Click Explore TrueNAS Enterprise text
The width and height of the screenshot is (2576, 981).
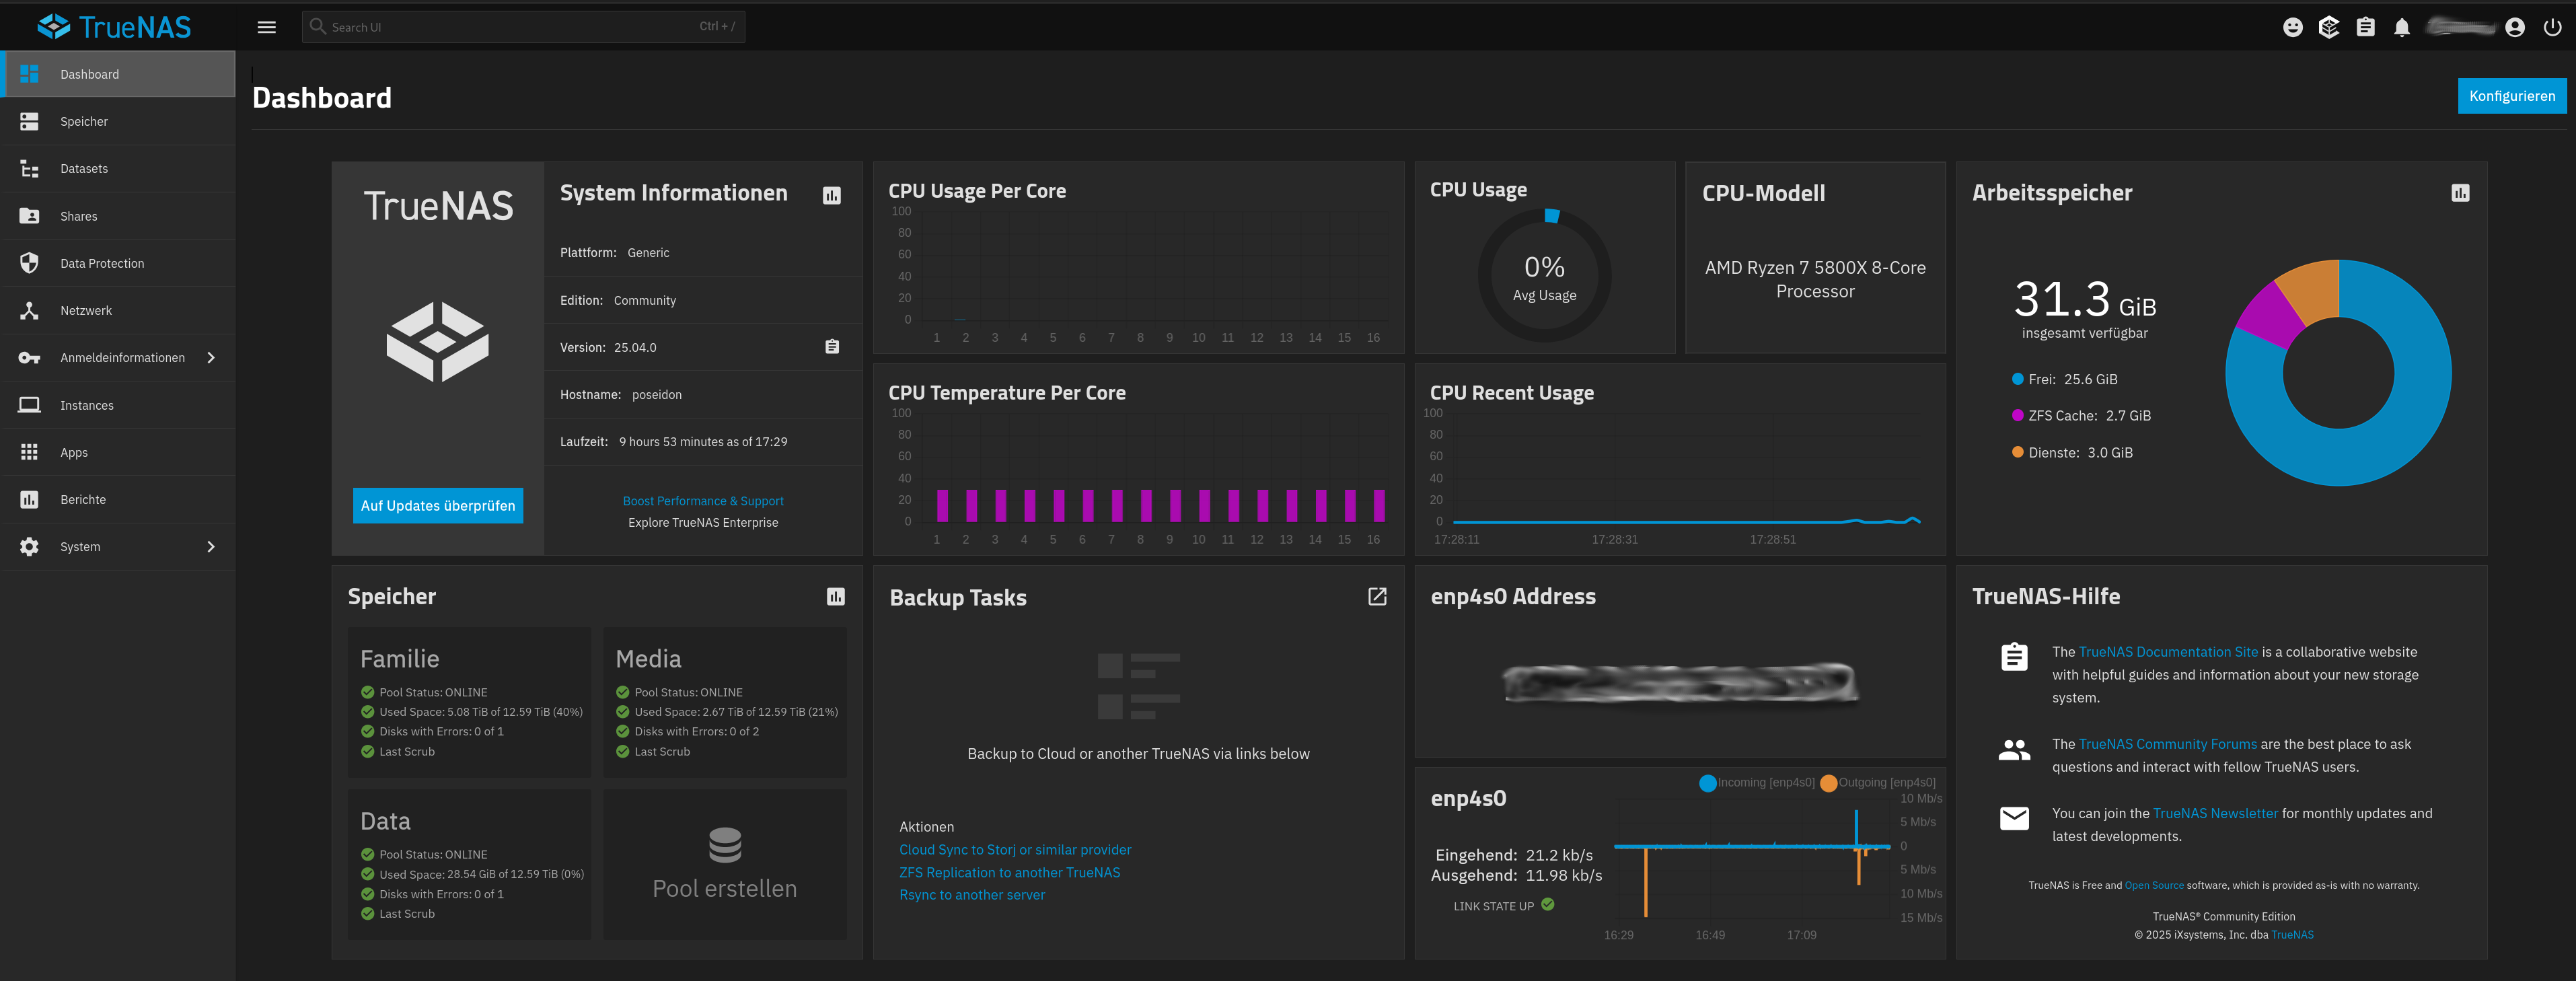(x=703, y=522)
